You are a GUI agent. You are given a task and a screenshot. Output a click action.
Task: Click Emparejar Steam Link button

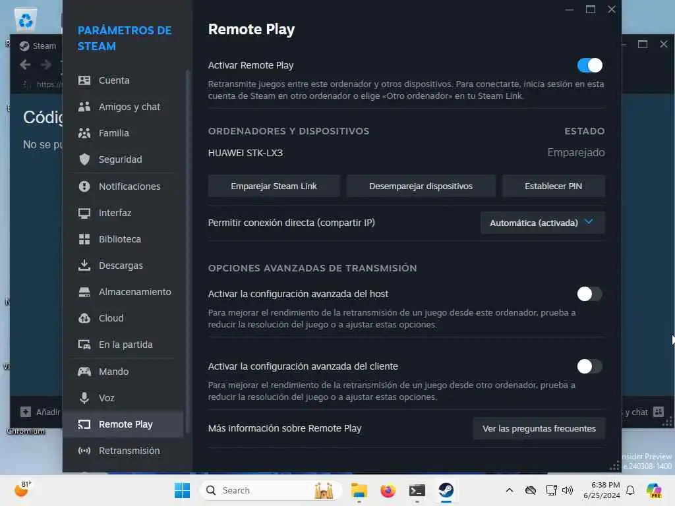pos(274,186)
